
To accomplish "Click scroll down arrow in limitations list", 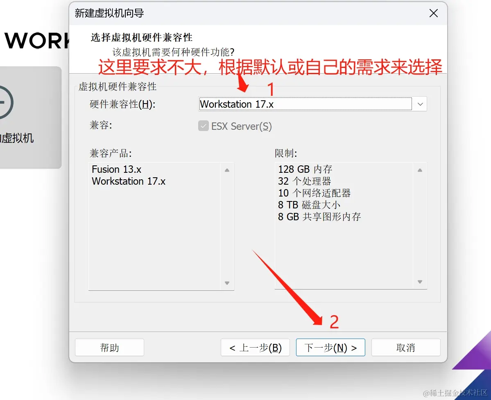I will (420, 282).
